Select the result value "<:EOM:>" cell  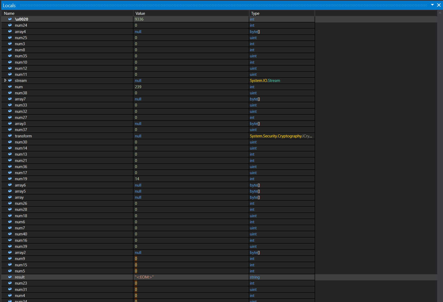(144, 277)
